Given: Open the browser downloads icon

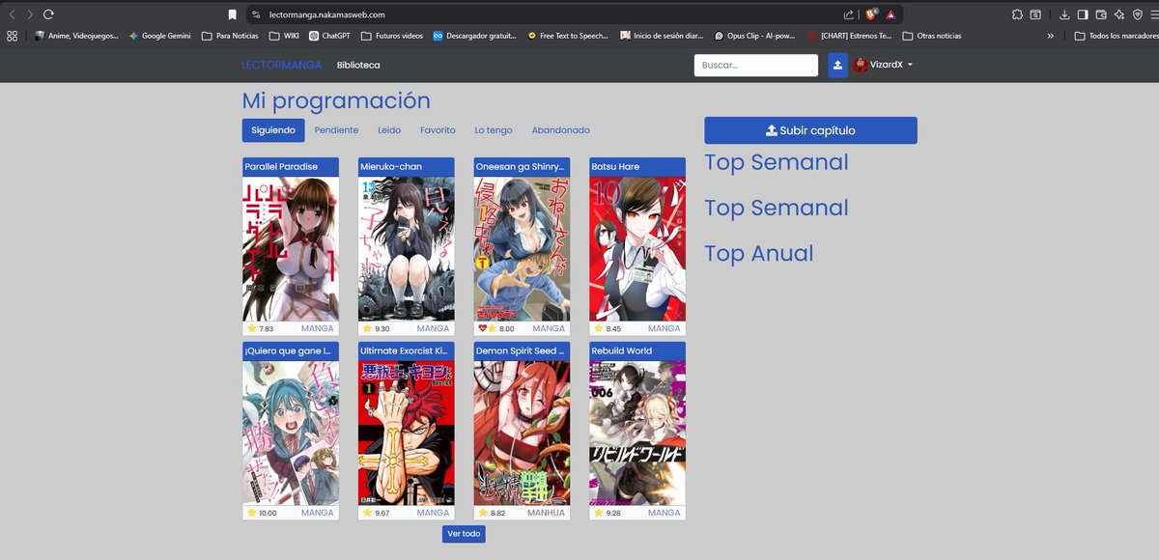Looking at the screenshot, I should point(1064,14).
